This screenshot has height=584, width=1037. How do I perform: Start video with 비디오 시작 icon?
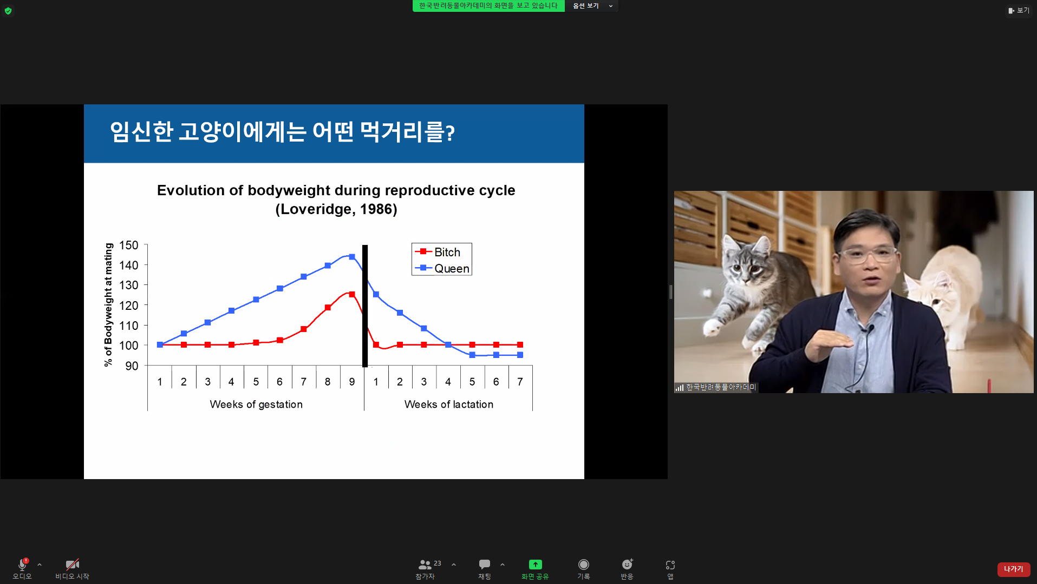click(72, 565)
